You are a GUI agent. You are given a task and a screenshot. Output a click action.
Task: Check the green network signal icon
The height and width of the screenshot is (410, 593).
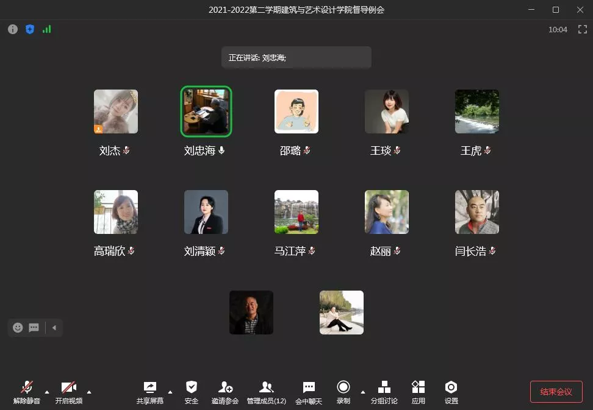coord(47,29)
